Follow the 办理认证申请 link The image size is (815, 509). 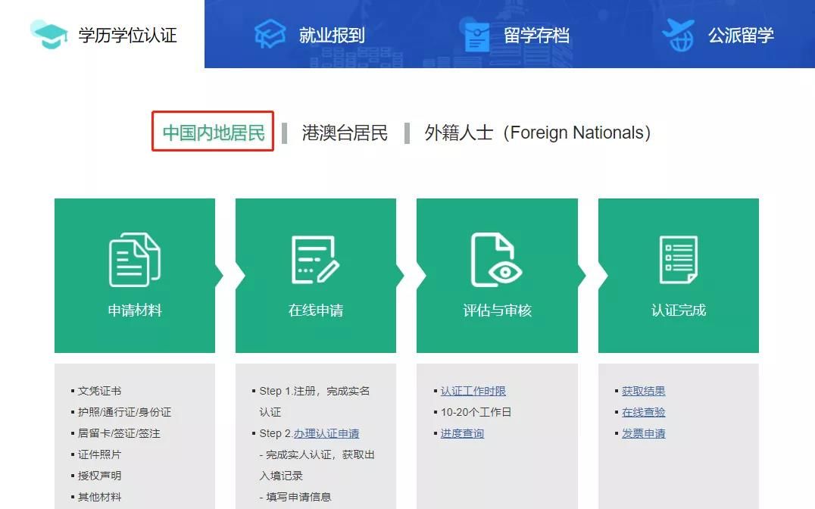pos(326,432)
